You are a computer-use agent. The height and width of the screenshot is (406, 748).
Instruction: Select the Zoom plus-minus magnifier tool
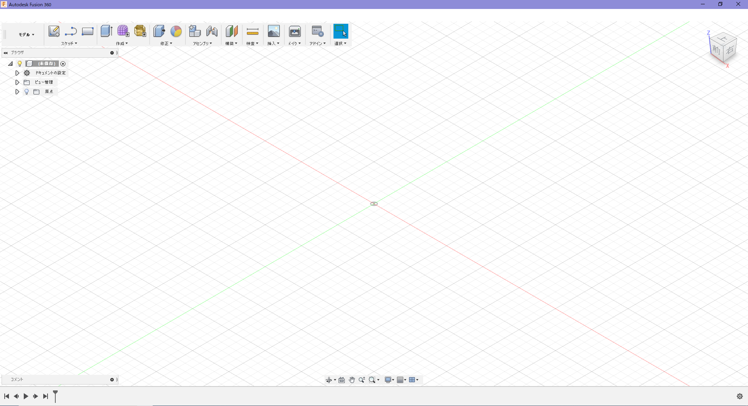tap(362, 380)
